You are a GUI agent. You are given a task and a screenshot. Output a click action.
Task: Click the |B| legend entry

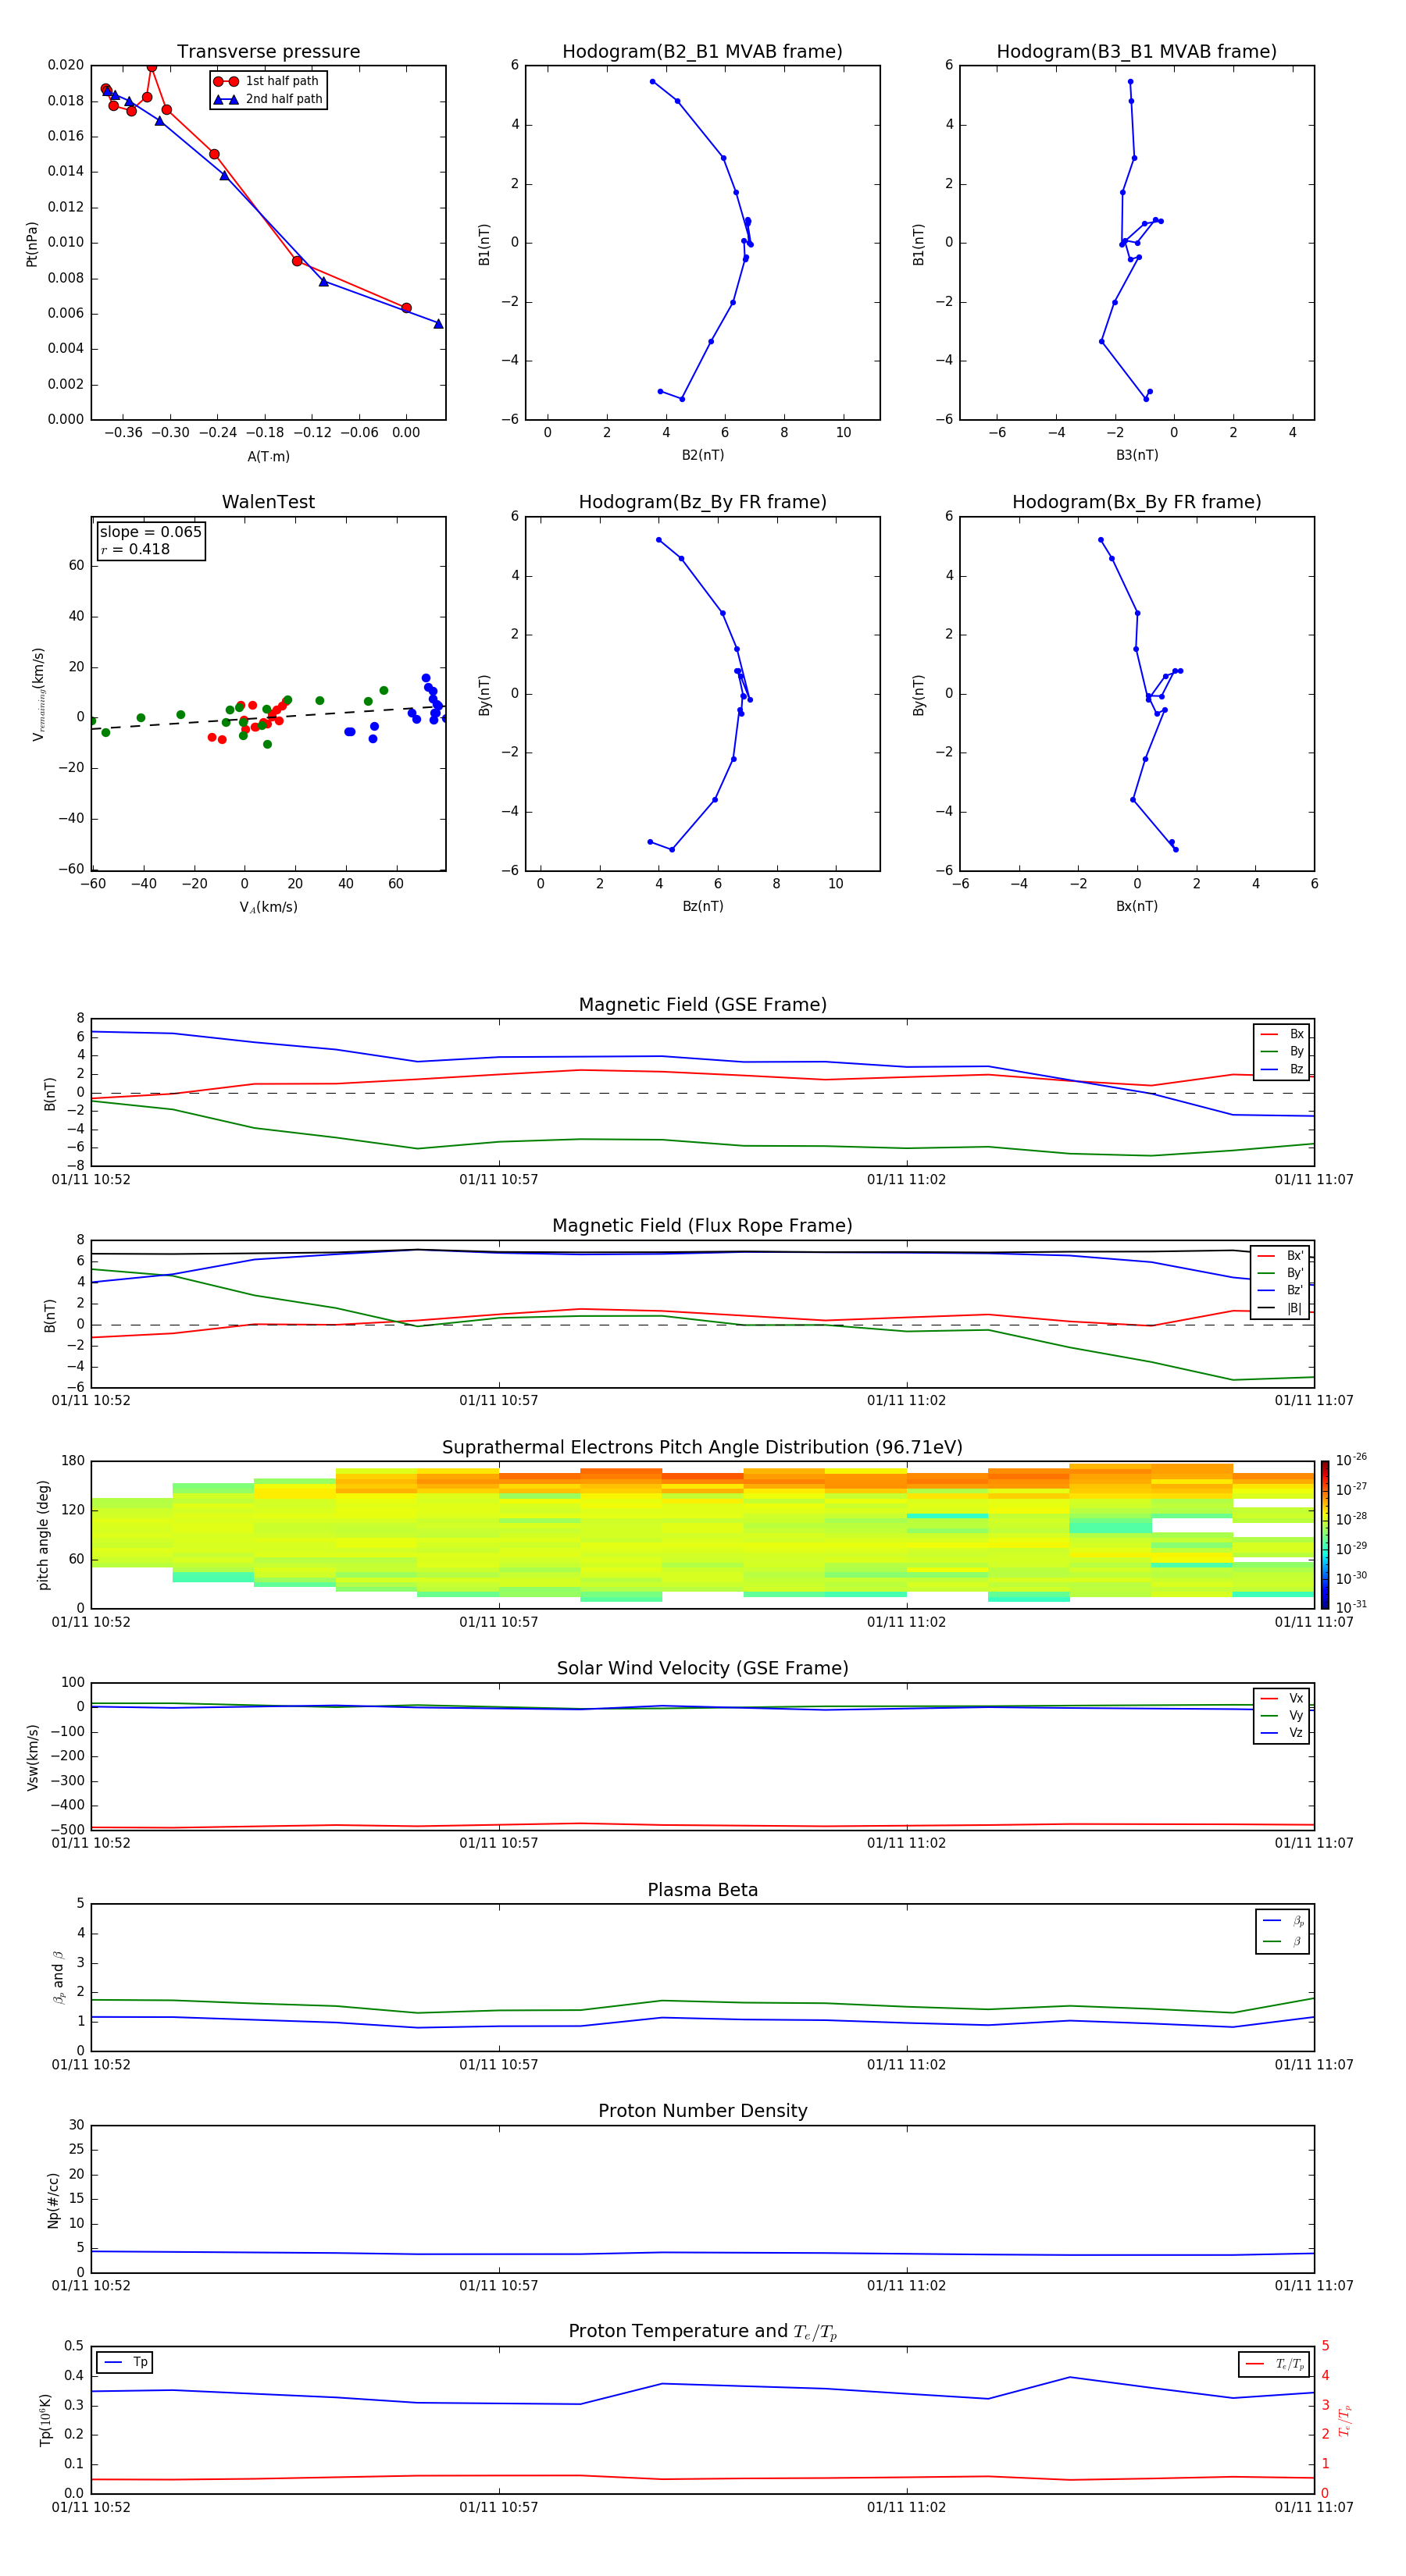click(1280, 1308)
